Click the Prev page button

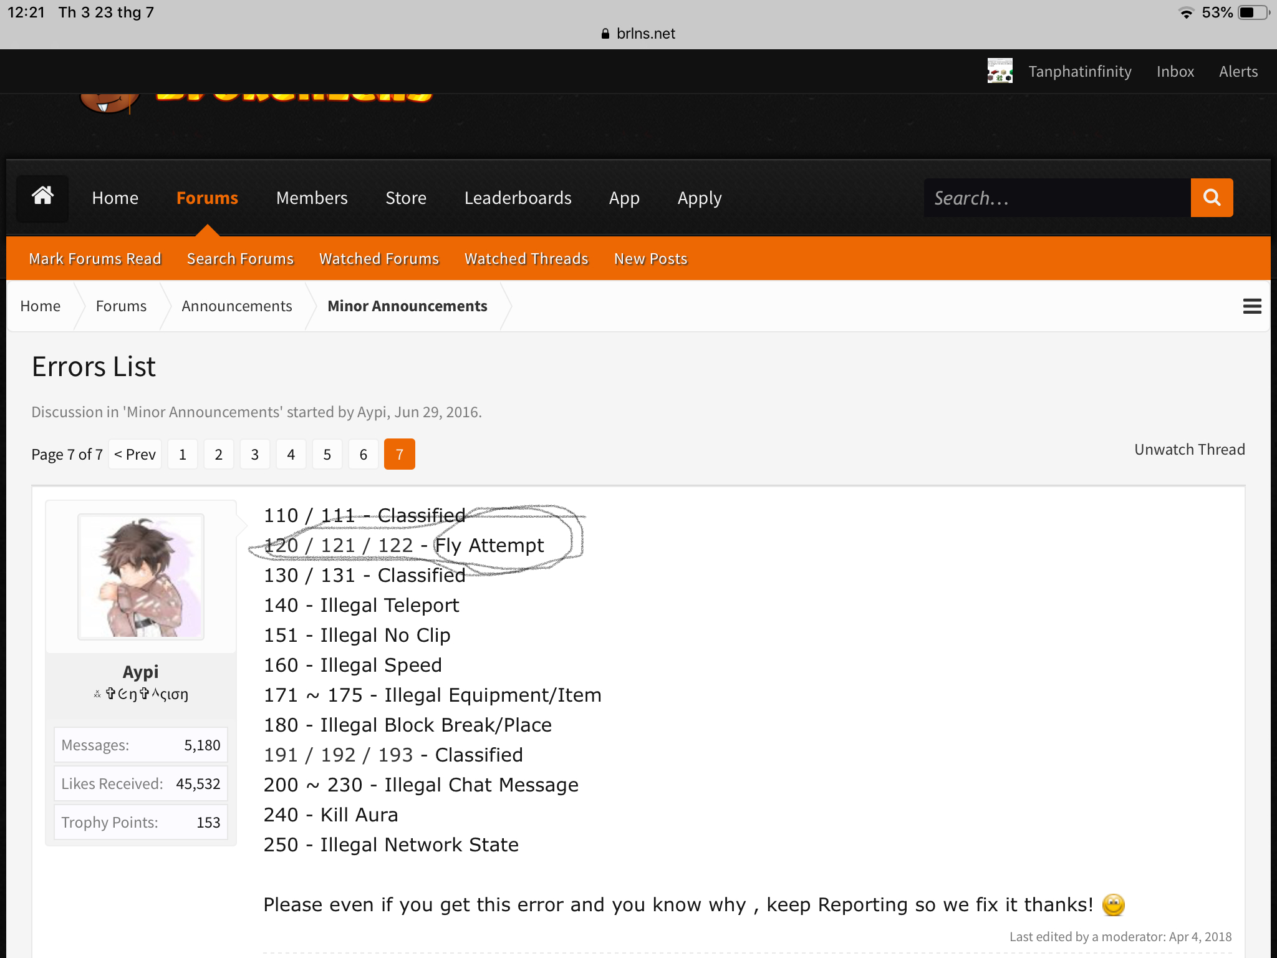pos(135,454)
